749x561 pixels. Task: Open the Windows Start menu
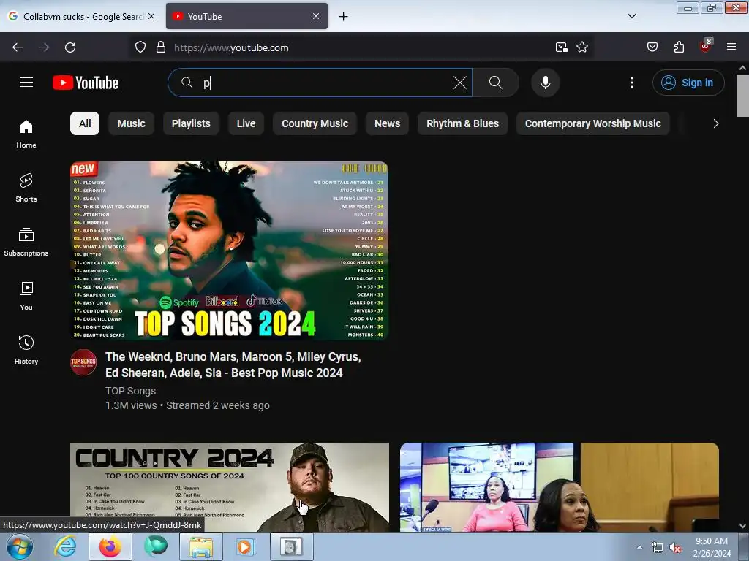pos(19,546)
